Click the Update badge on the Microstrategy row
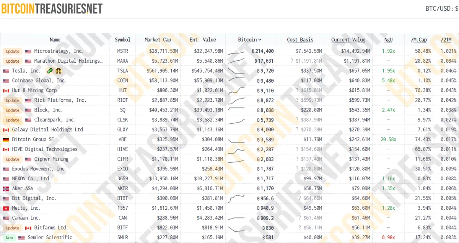The height and width of the screenshot is (243, 459). 13,51
